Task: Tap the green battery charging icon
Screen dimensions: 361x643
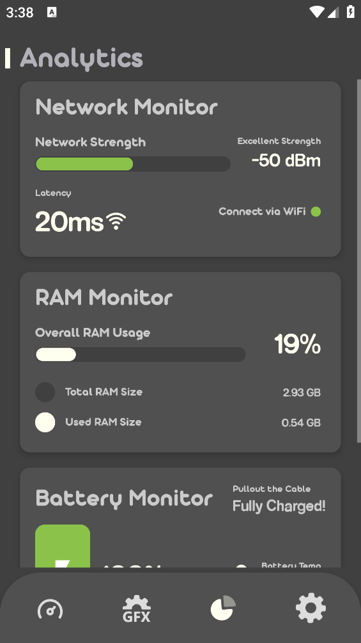Action: [x=63, y=546]
